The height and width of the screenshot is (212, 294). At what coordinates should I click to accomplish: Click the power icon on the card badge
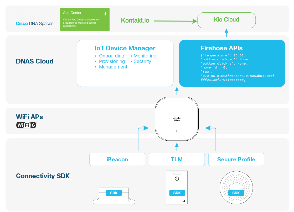pos(177,179)
